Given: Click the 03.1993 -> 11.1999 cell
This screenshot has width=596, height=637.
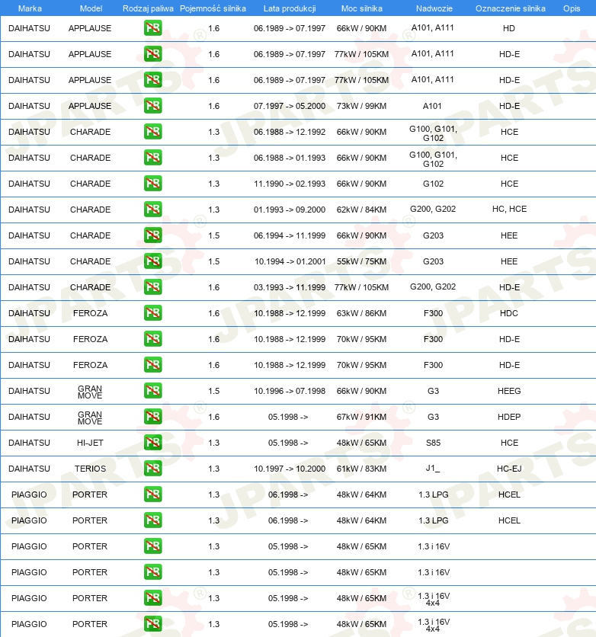Looking at the screenshot, I should tap(290, 287).
